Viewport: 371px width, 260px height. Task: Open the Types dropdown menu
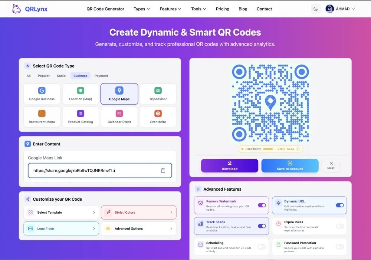click(142, 9)
